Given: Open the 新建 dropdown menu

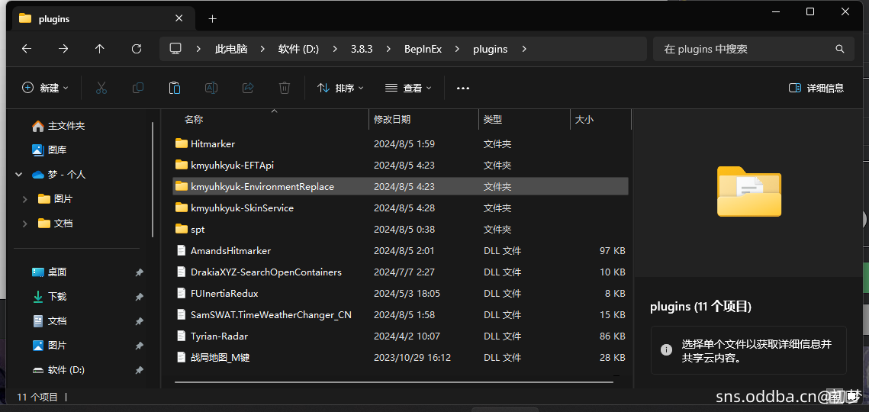Looking at the screenshot, I should click(x=45, y=88).
